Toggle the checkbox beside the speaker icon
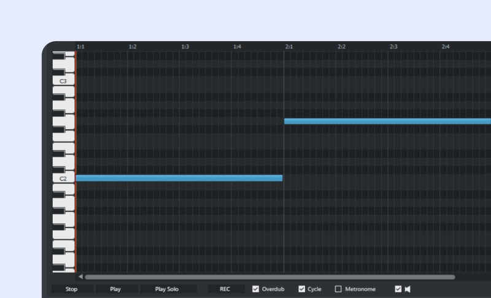This screenshot has height=298, width=491. (x=398, y=289)
